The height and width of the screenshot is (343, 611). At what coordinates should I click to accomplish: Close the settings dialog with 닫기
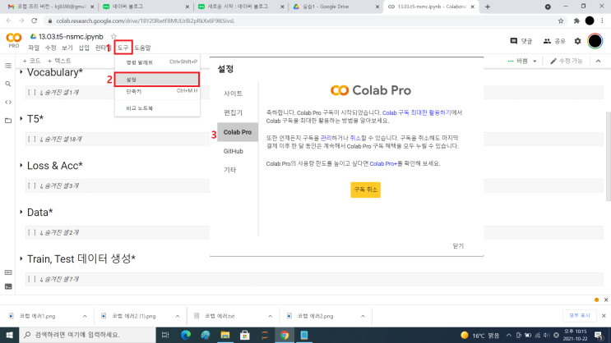458,246
